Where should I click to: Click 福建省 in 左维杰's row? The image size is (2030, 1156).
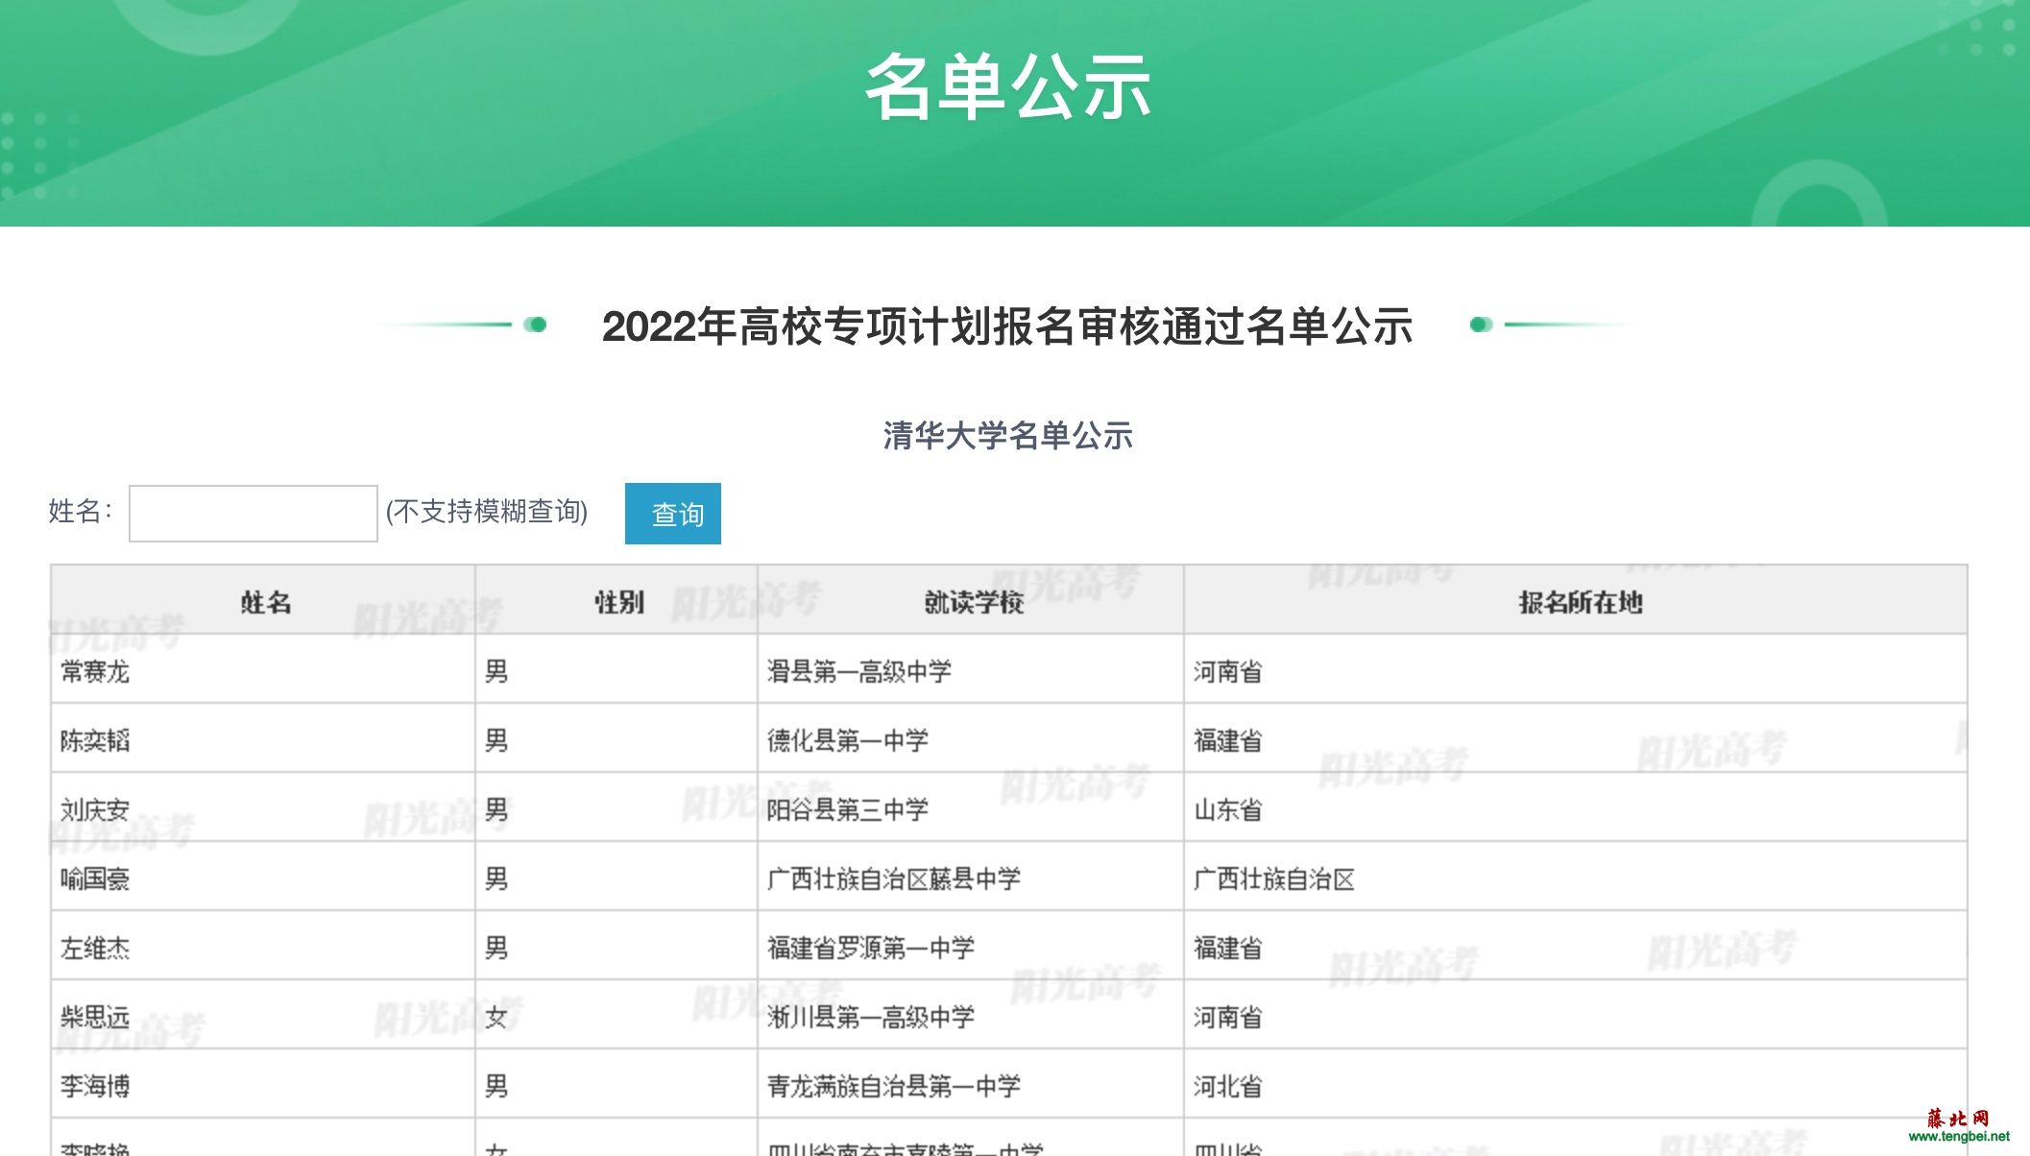click(1228, 948)
